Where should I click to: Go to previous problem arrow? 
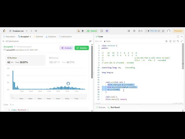tap(27, 31)
